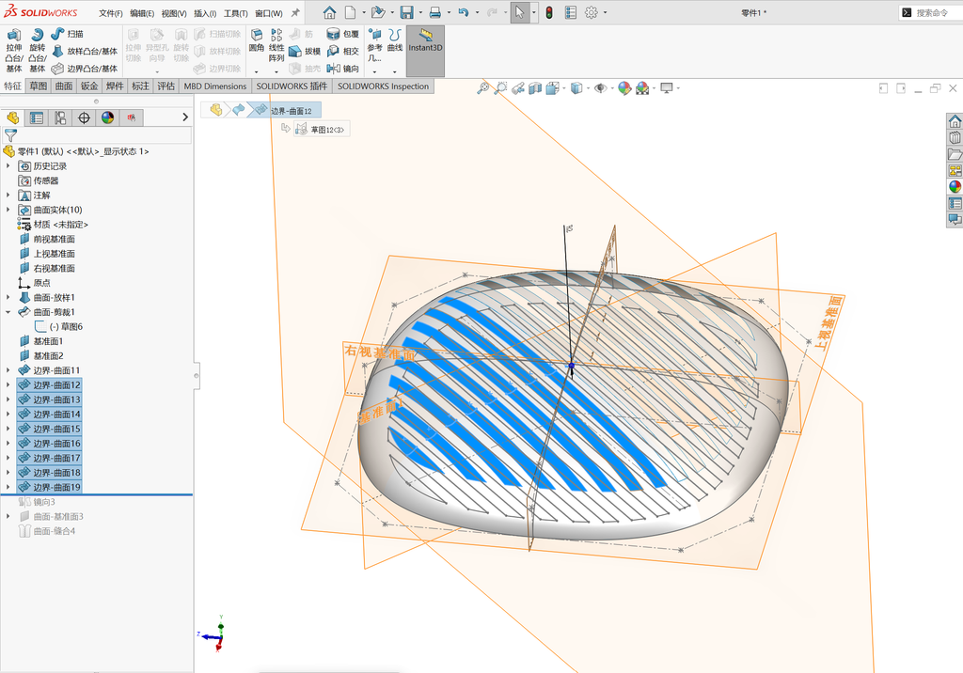963x673 pixels.
Task: Switch to the SOLIDWORKS Inspection tab
Action: coord(384,86)
